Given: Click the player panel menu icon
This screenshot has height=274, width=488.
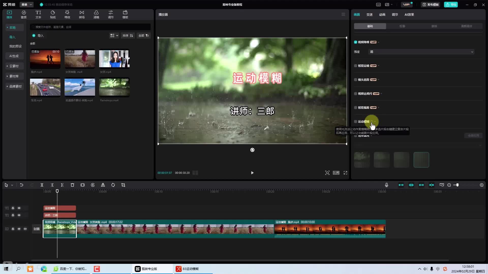Looking at the screenshot, I should coord(343,14).
